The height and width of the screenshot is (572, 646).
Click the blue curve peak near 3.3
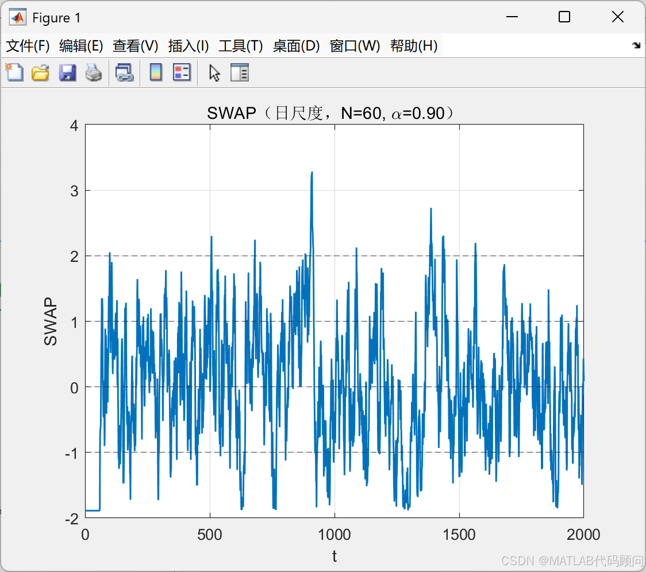pos(312,173)
